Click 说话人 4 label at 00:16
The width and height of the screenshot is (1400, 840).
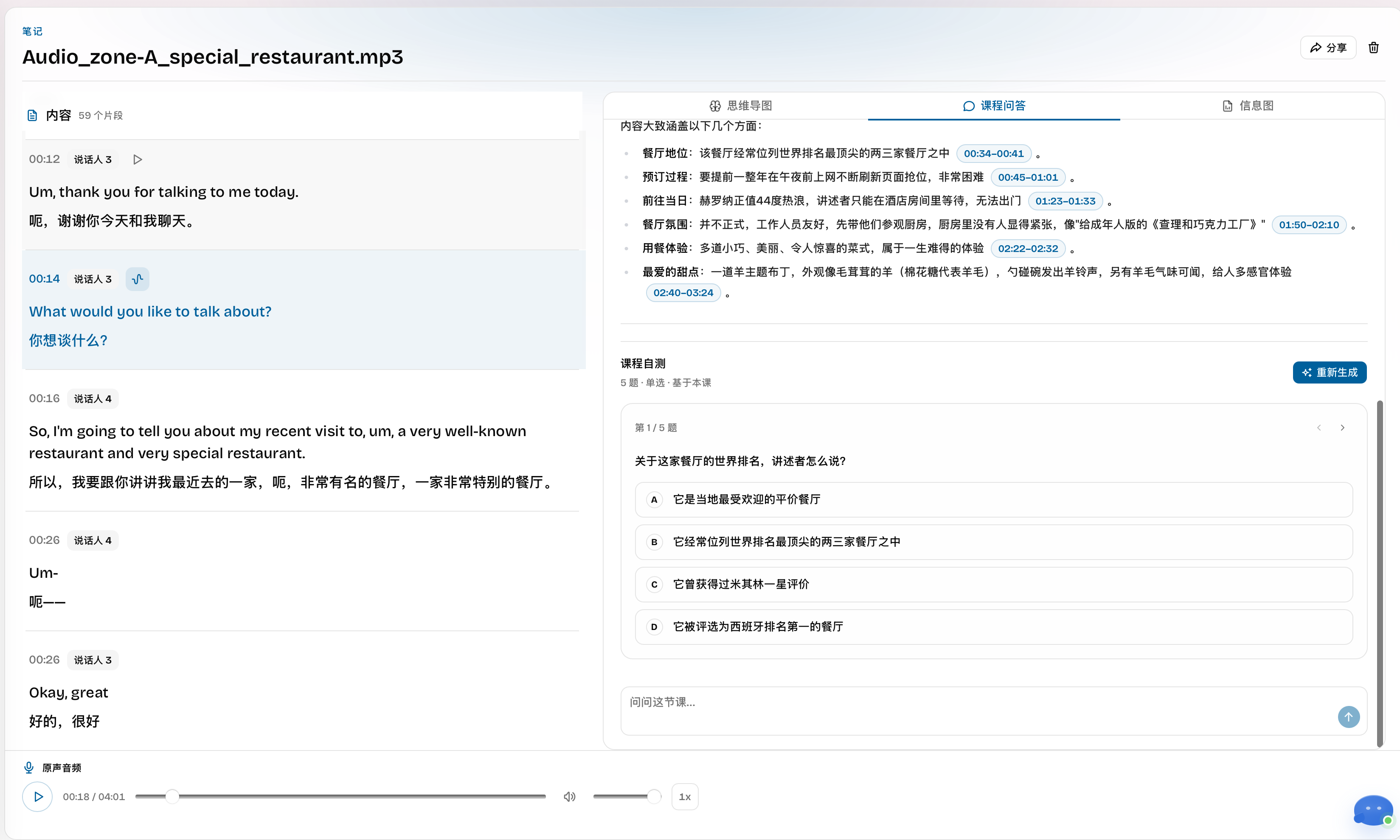pyautogui.click(x=93, y=399)
